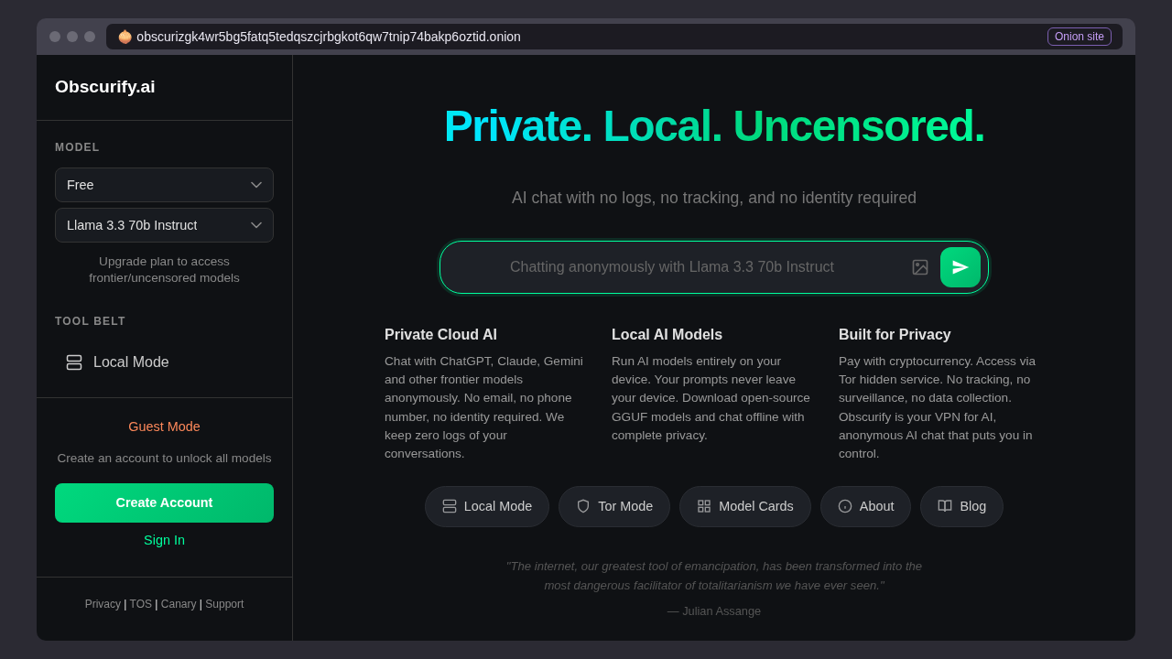This screenshot has height=659, width=1172.
Task: Open the Sign In link
Action: pos(164,540)
